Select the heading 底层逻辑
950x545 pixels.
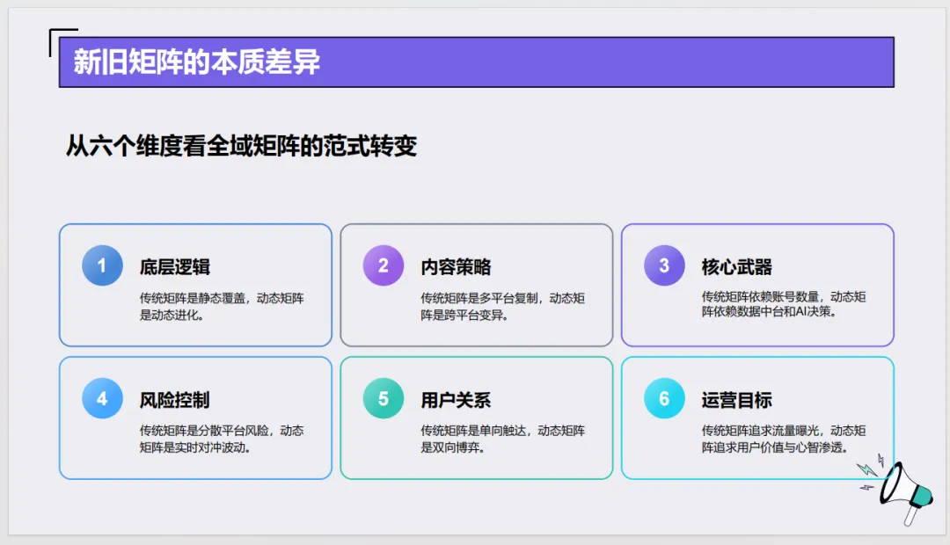pos(174,267)
